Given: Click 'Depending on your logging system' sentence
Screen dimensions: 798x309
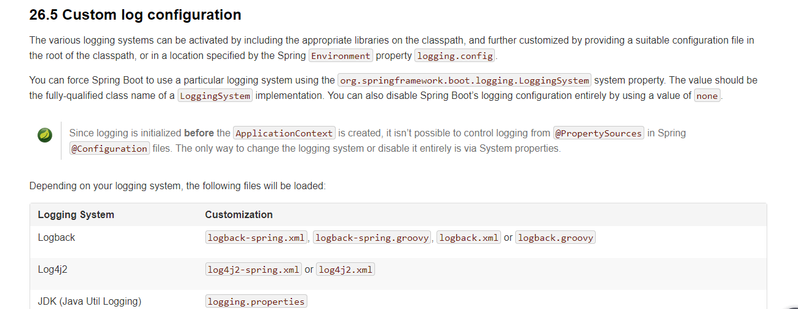Looking at the screenshot, I should coord(178,186).
